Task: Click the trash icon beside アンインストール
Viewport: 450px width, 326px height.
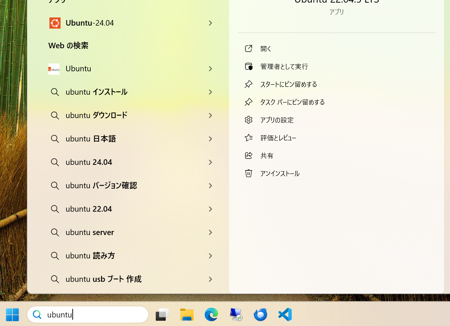Action: [x=249, y=173]
